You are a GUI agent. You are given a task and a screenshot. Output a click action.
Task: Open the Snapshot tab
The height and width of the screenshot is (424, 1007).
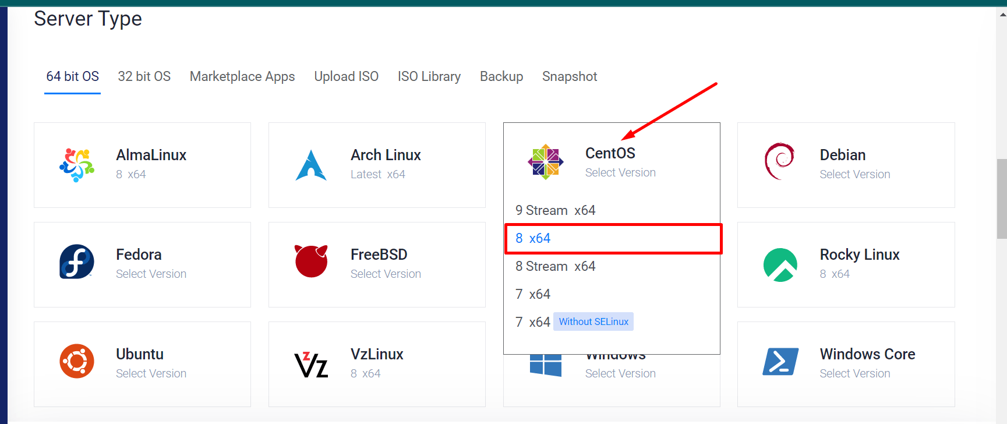pyautogui.click(x=569, y=76)
